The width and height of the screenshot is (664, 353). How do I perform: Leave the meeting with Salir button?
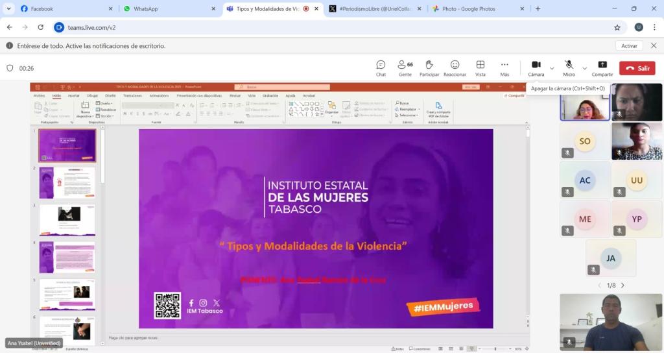pyautogui.click(x=637, y=68)
